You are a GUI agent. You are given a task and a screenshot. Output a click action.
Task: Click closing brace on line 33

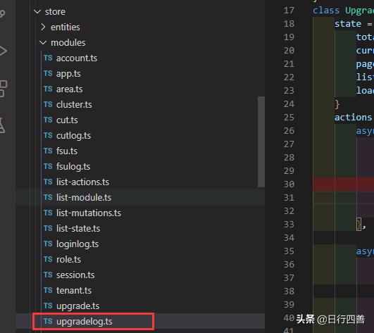pyautogui.click(x=359, y=225)
